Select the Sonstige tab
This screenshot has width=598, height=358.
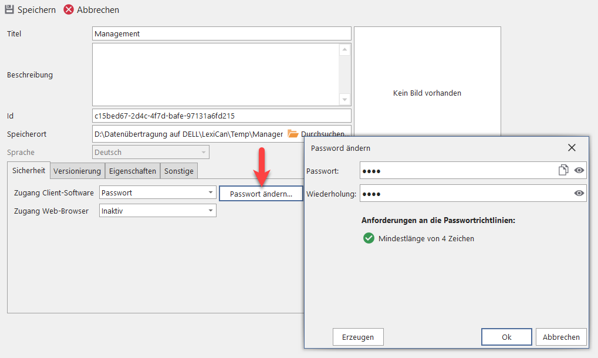(x=179, y=171)
